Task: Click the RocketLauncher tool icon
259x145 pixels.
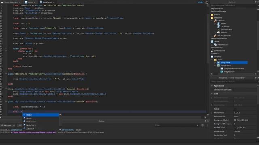Action: pyautogui.click(x=215, y=35)
